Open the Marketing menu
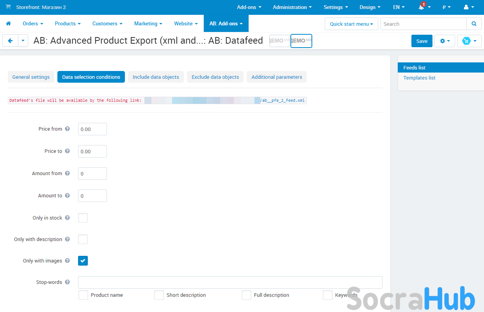484x312 pixels. coord(148,24)
